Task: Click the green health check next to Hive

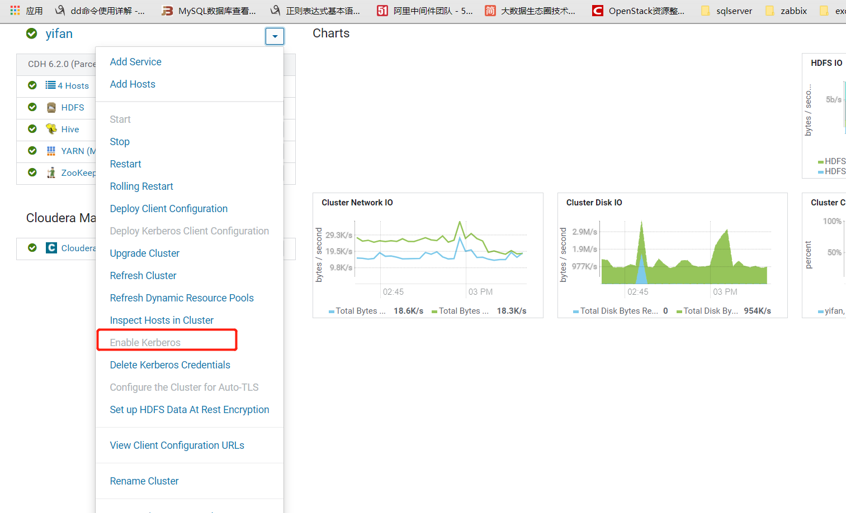Action: pyautogui.click(x=32, y=129)
